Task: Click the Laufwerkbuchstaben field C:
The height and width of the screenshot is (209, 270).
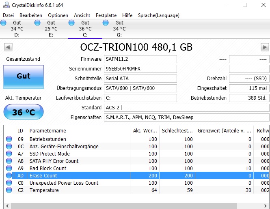Action: [x=140, y=98]
